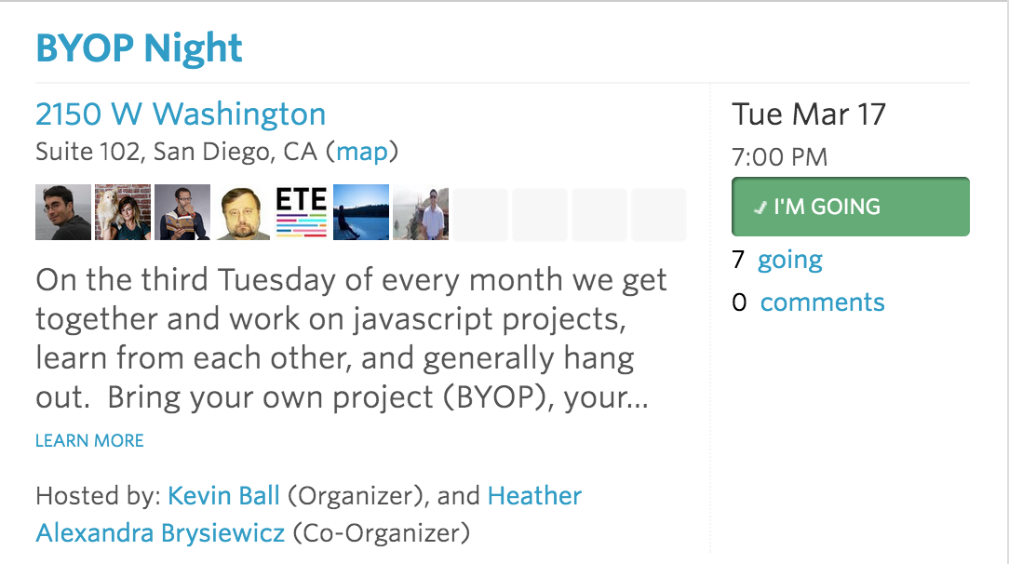1009x564 pixels.
Task: Click the first empty attendee placeholder slot
Action: pyautogui.click(x=480, y=214)
